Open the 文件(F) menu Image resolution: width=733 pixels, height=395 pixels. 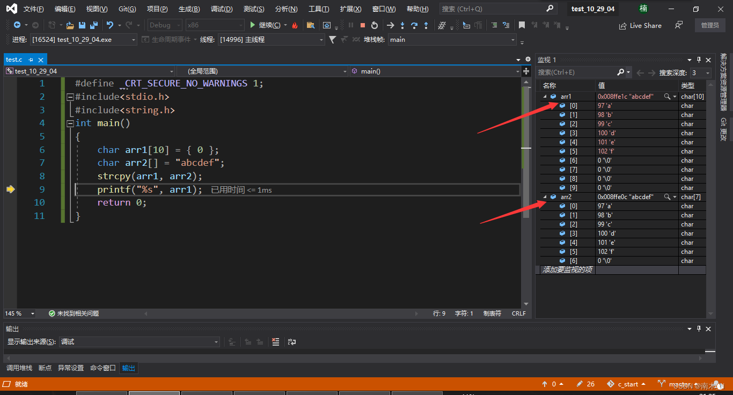[x=34, y=9]
